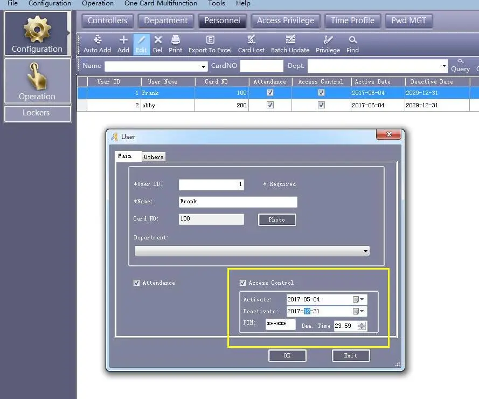The height and width of the screenshot is (399, 479).
Task: Click Export To Excel icon
Action: 210,44
